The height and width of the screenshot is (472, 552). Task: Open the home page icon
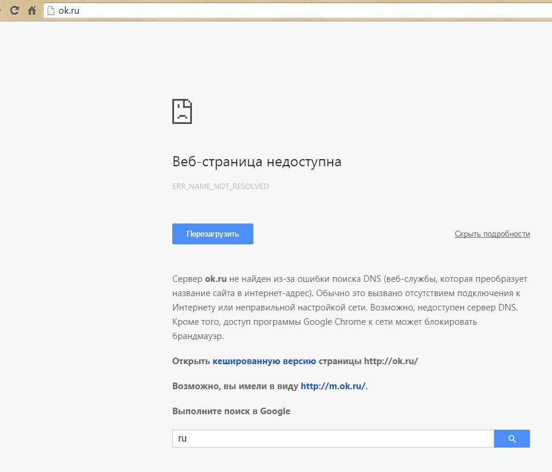pyautogui.click(x=32, y=11)
